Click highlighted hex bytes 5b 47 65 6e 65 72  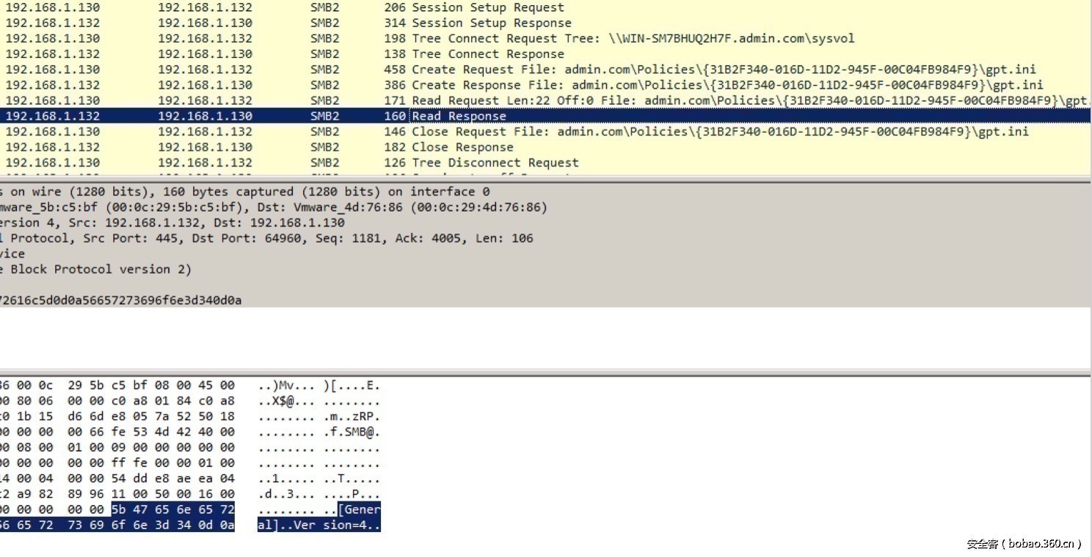point(173,509)
